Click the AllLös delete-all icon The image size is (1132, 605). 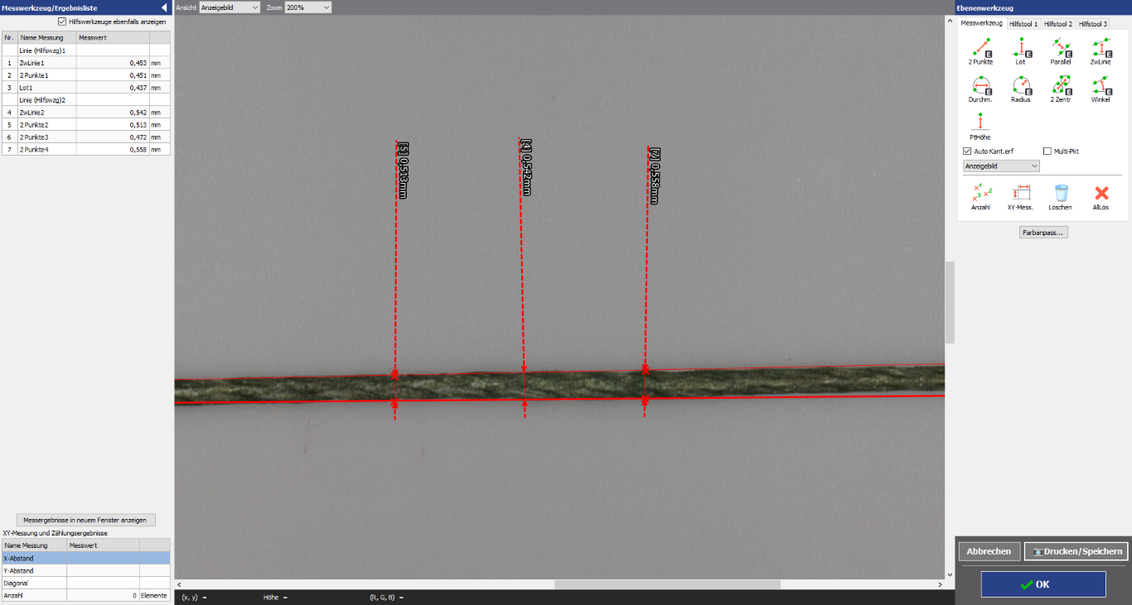tap(1101, 194)
